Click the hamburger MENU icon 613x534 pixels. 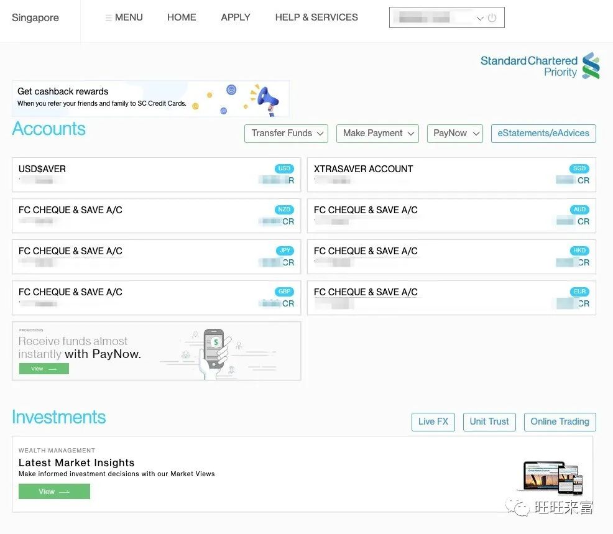pos(108,17)
